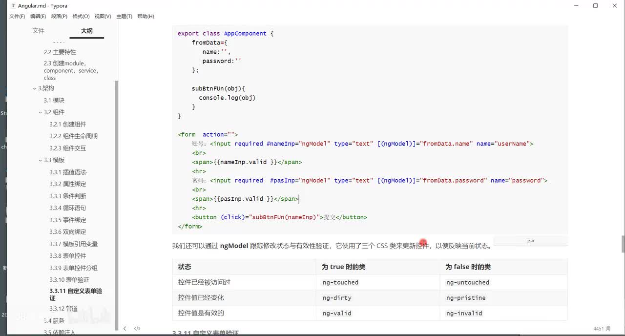
Task: Click the button (click) code line
Action: pos(280,217)
